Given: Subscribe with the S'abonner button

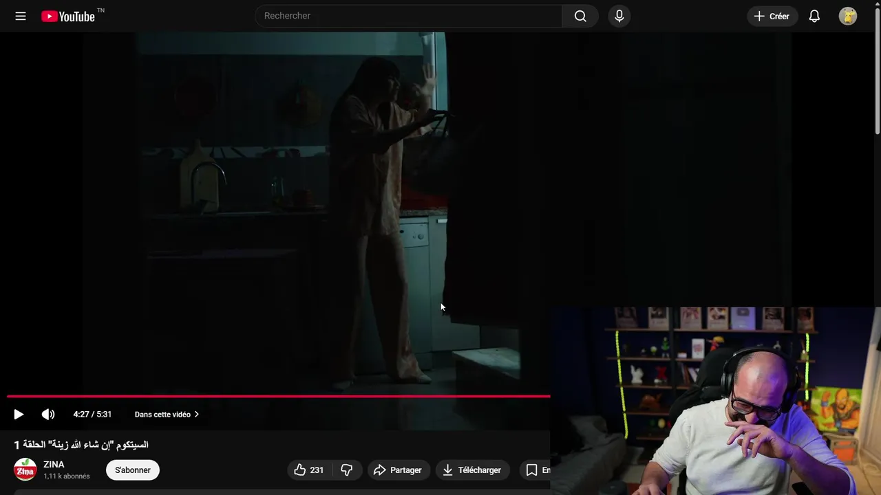Looking at the screenshot, I should click(x=133, y=470).
